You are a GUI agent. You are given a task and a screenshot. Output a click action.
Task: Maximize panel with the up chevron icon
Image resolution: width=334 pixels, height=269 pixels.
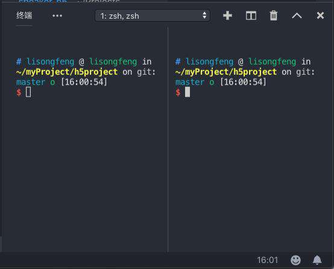click(x=297, y=16)
